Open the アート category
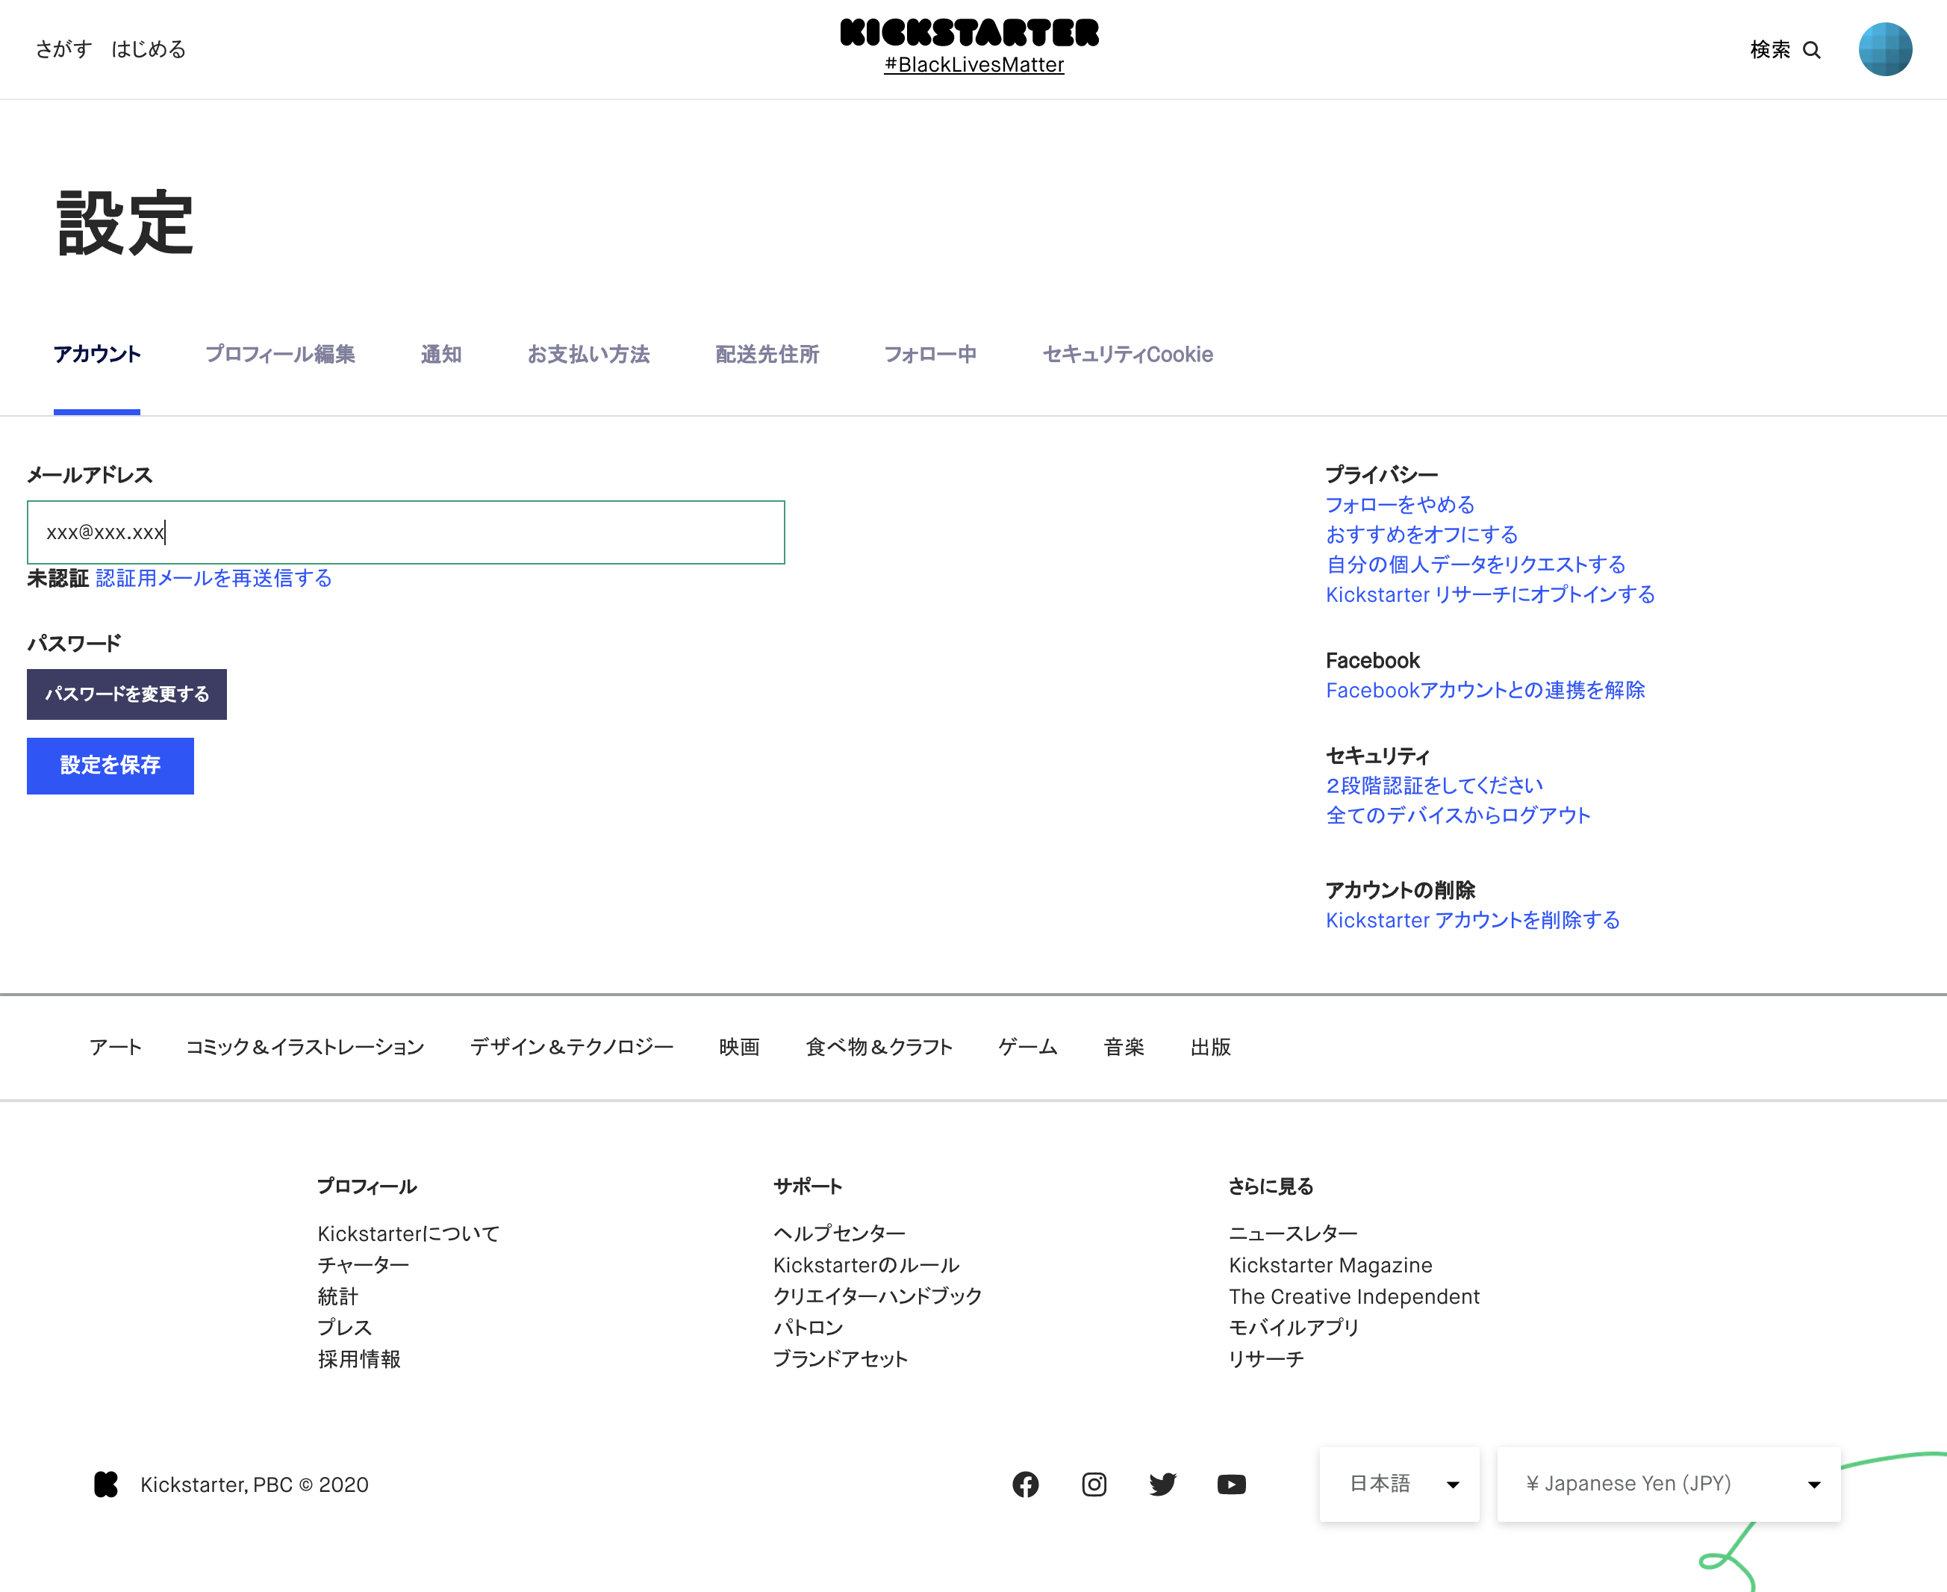1947x1592 pixels. 116,1048
